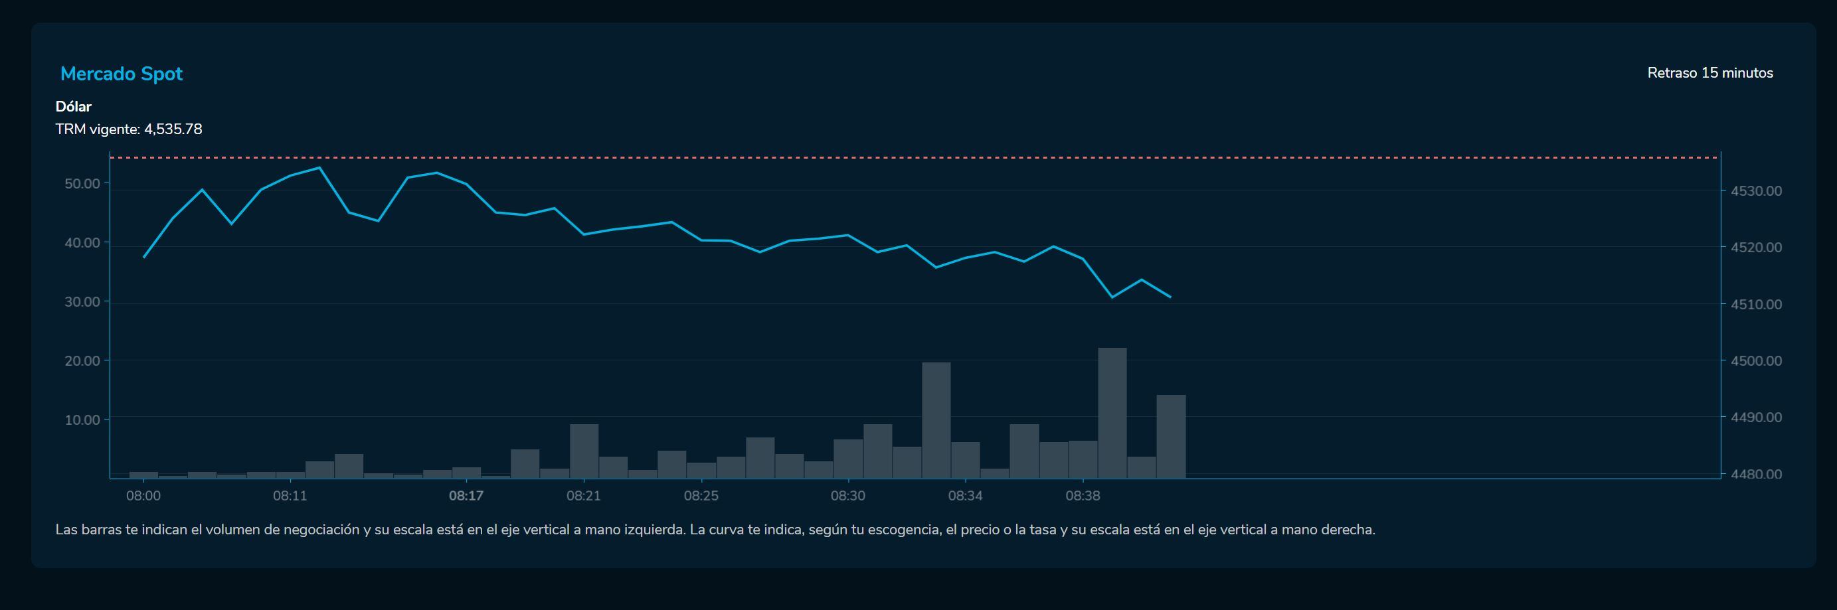This screenshot has height=610, width=1837.
Task: Click the 4480.00 price axis label
Action: coord(1756,474)
